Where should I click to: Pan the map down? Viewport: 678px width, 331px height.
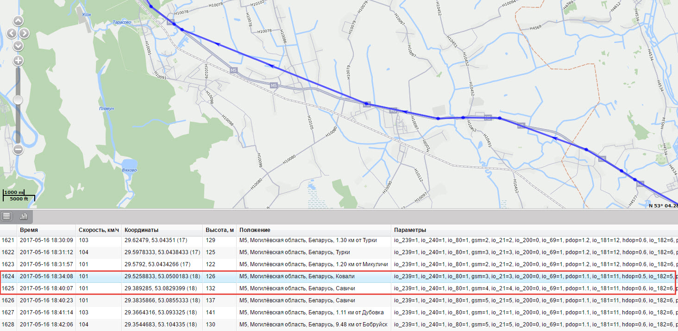[18, 46]
